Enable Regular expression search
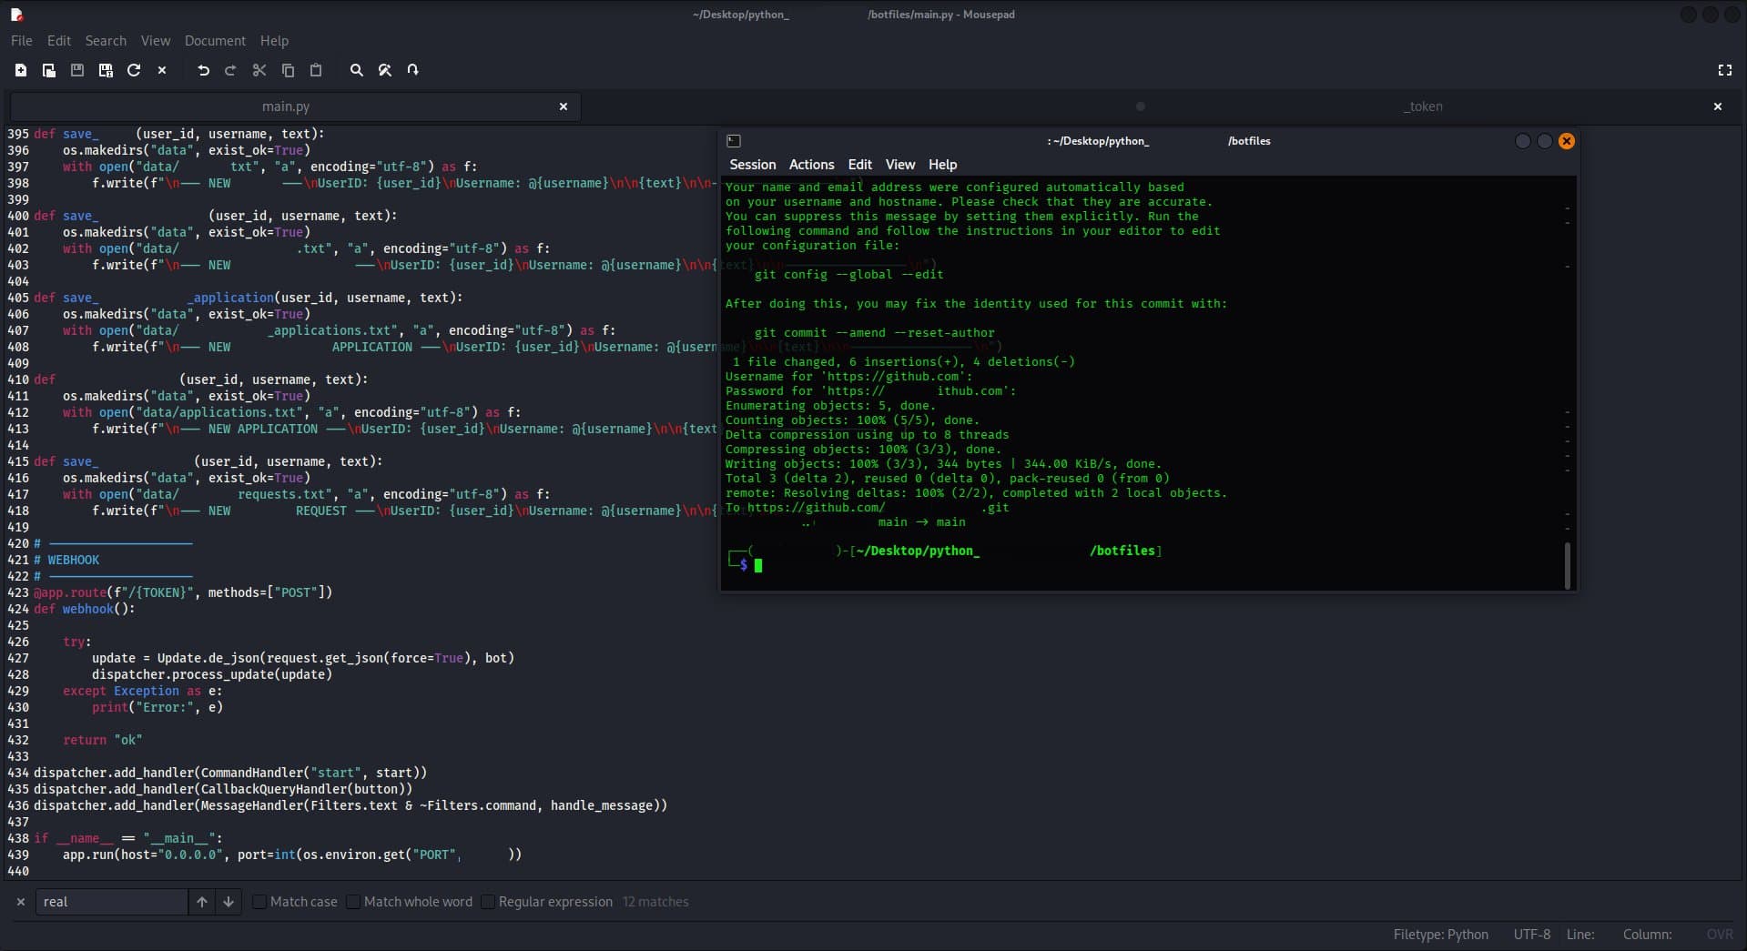The image size is (1747, 951). coord(547,902)
